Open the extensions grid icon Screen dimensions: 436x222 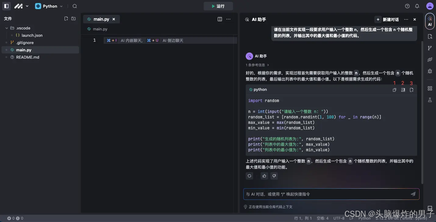tap(430, 88)
